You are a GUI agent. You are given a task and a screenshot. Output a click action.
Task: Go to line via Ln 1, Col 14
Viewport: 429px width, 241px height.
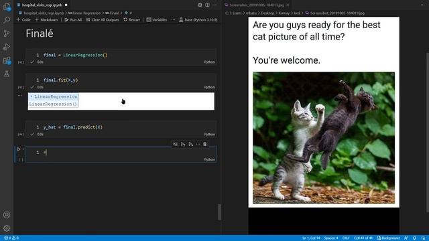[311, 238]
